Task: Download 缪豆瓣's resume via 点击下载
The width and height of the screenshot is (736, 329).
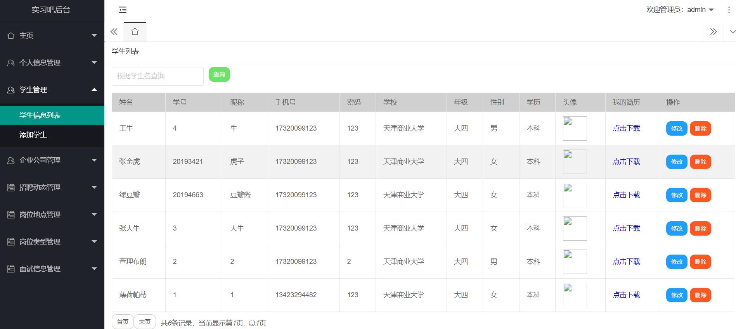Action: coord(626,195)
